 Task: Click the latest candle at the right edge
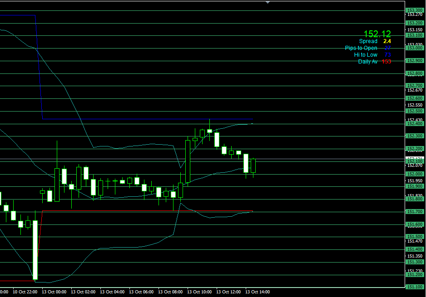point(253,166)
